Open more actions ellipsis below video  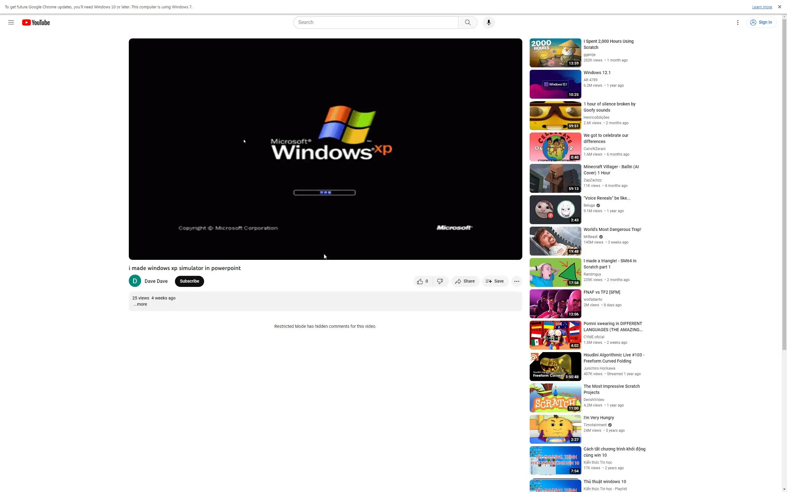[x=516, y=281]
